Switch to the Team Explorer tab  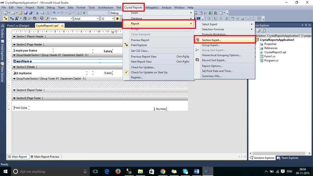(x=288, y=158)
